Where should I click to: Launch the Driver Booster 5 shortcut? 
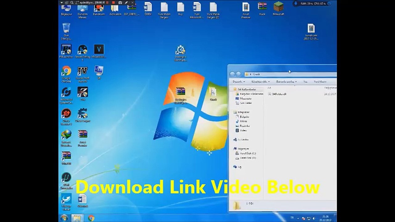(x=66, y=117)
